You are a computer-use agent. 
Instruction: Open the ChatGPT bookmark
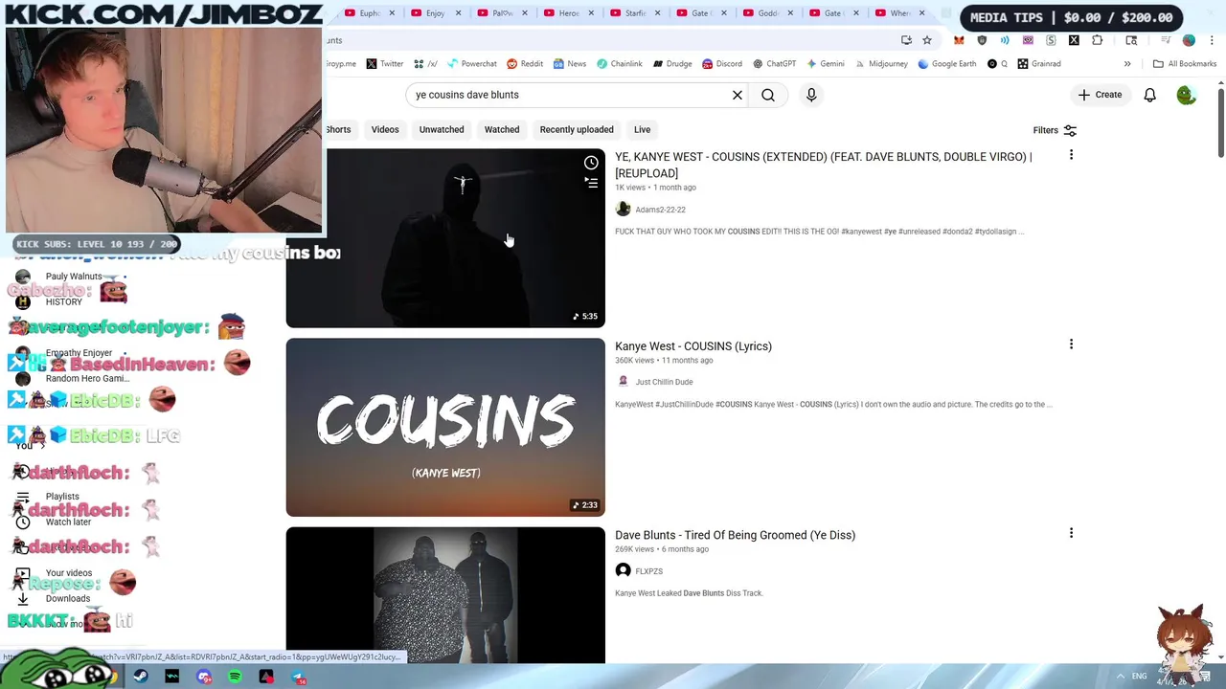(x=774, y=64)
